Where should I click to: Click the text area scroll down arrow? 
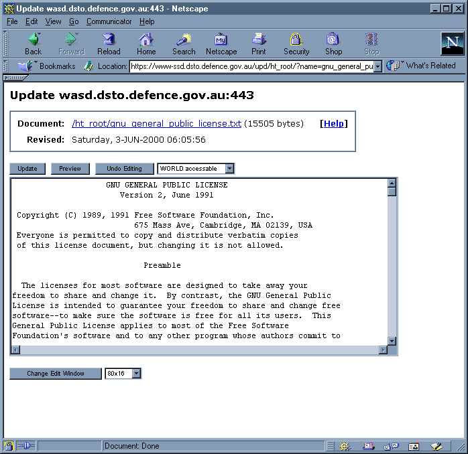tap(392, 341)
